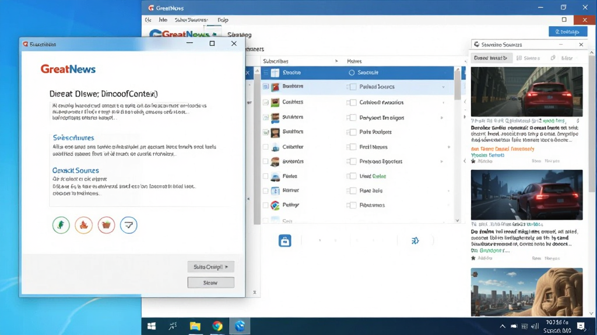Open the notification center in the system tray
The image size is (597, 335).
coord(581,326)
